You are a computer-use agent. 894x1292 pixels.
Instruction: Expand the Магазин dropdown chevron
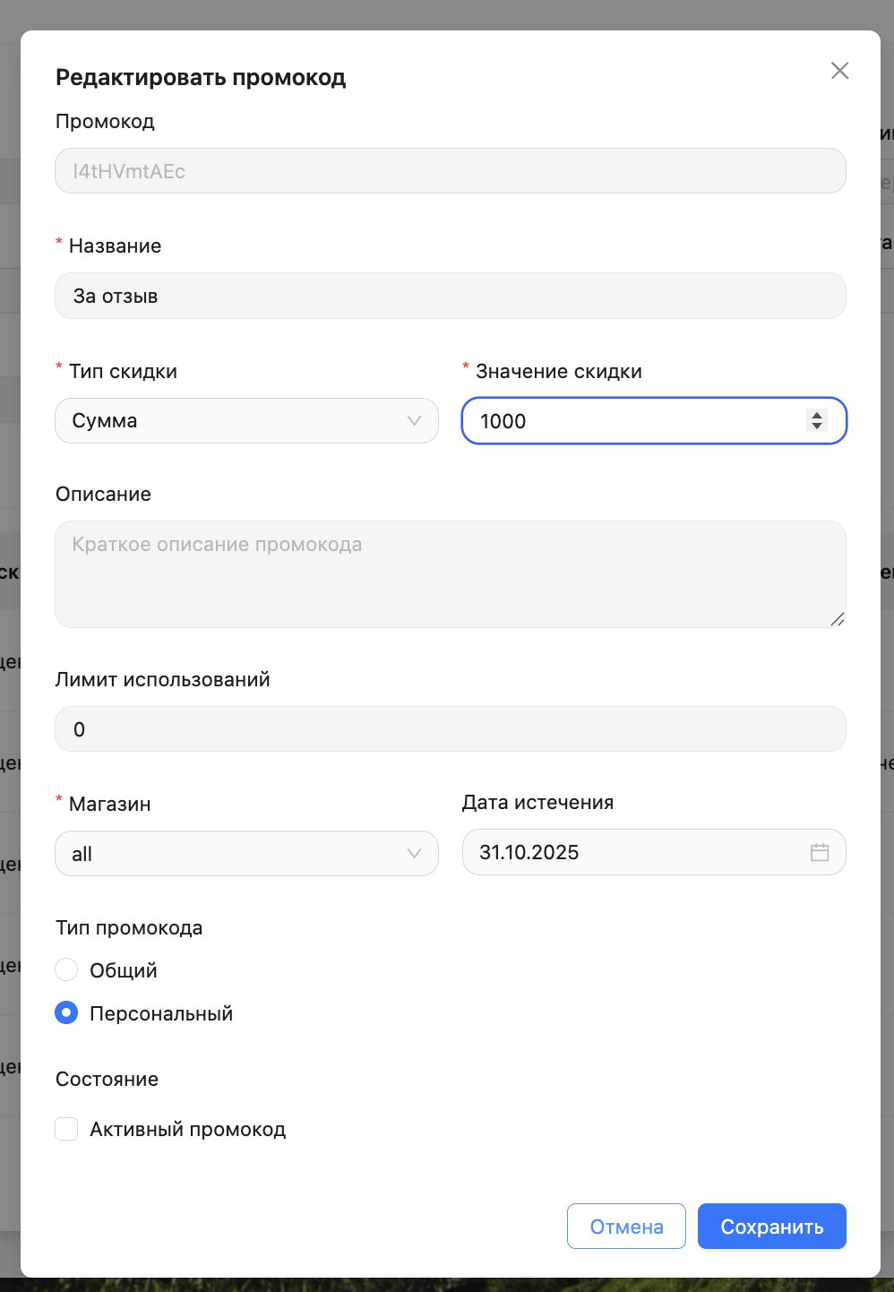tap(414, 853)
